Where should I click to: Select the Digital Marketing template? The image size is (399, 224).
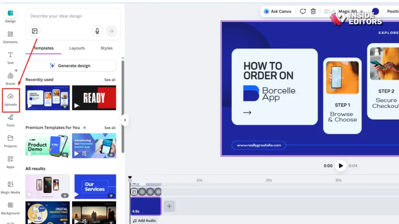point(48,213)
